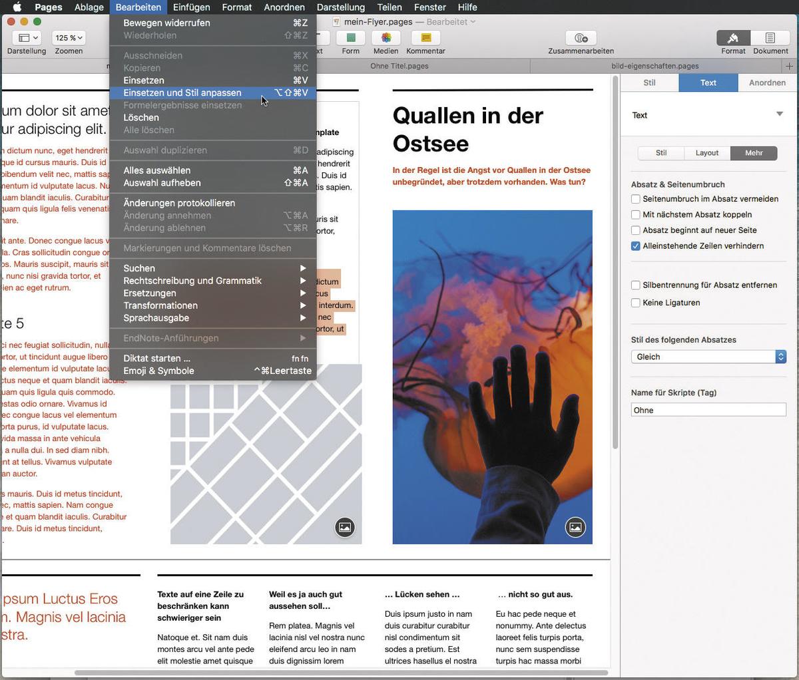Open the Hilfe menu
This screenshot has height=680, width=799.
[x=467, y=7]
